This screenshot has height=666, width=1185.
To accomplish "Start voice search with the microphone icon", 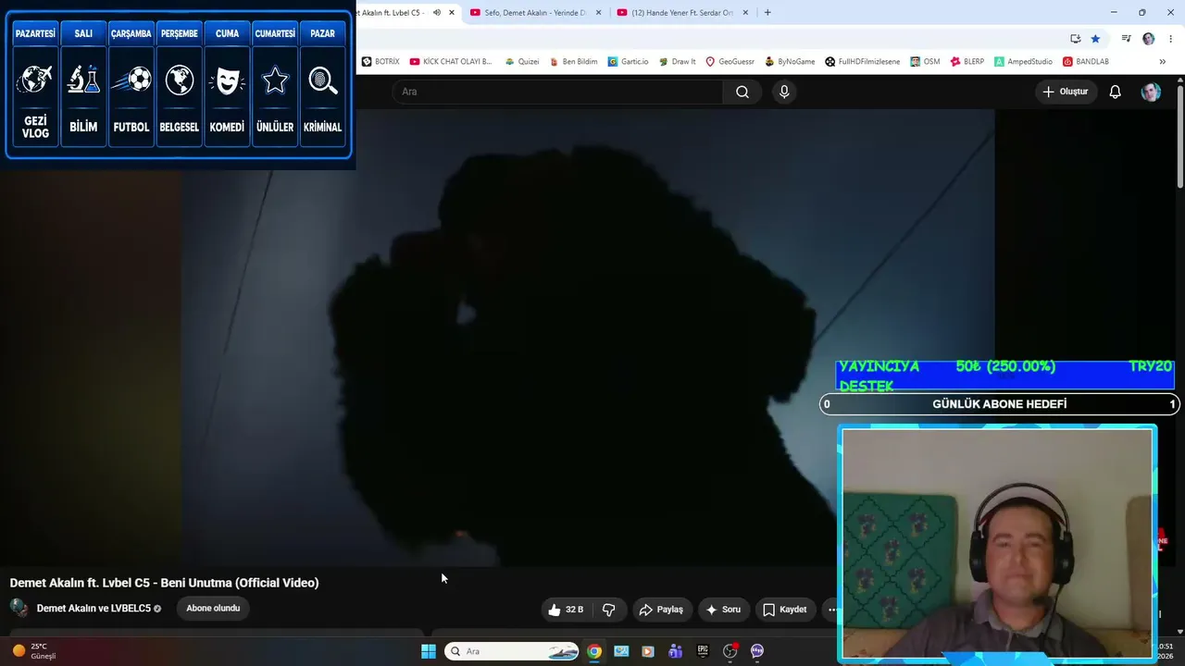I will (784, 92).
